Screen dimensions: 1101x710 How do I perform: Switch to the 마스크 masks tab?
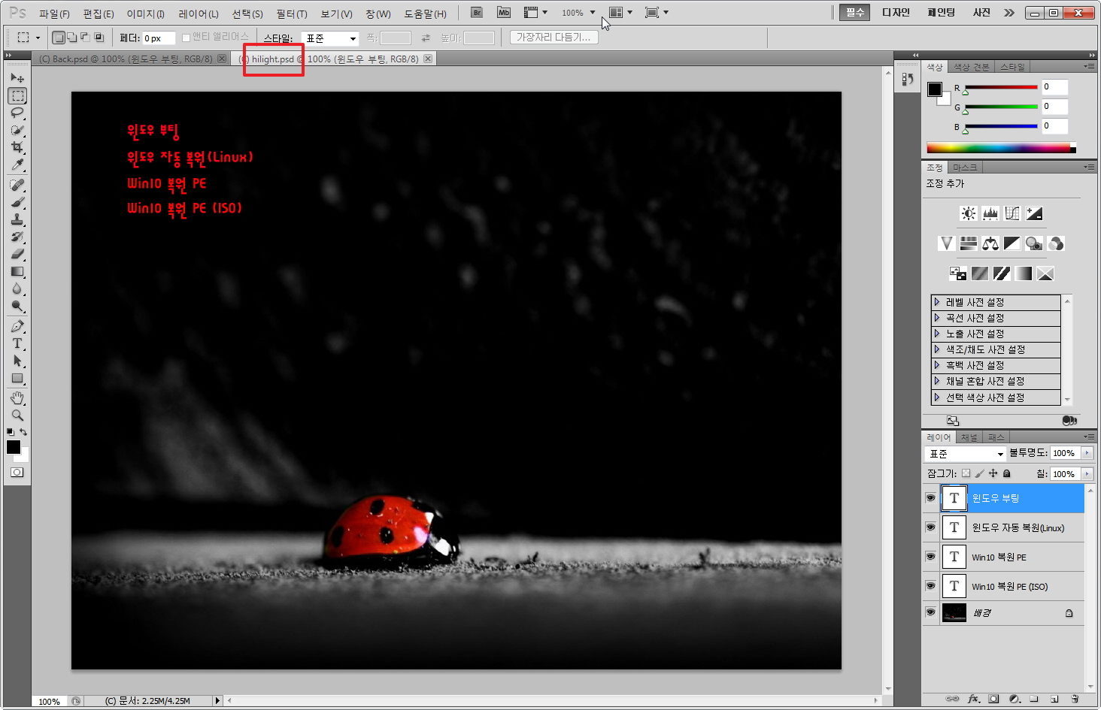pyautogui.click(x=965, y=168)
